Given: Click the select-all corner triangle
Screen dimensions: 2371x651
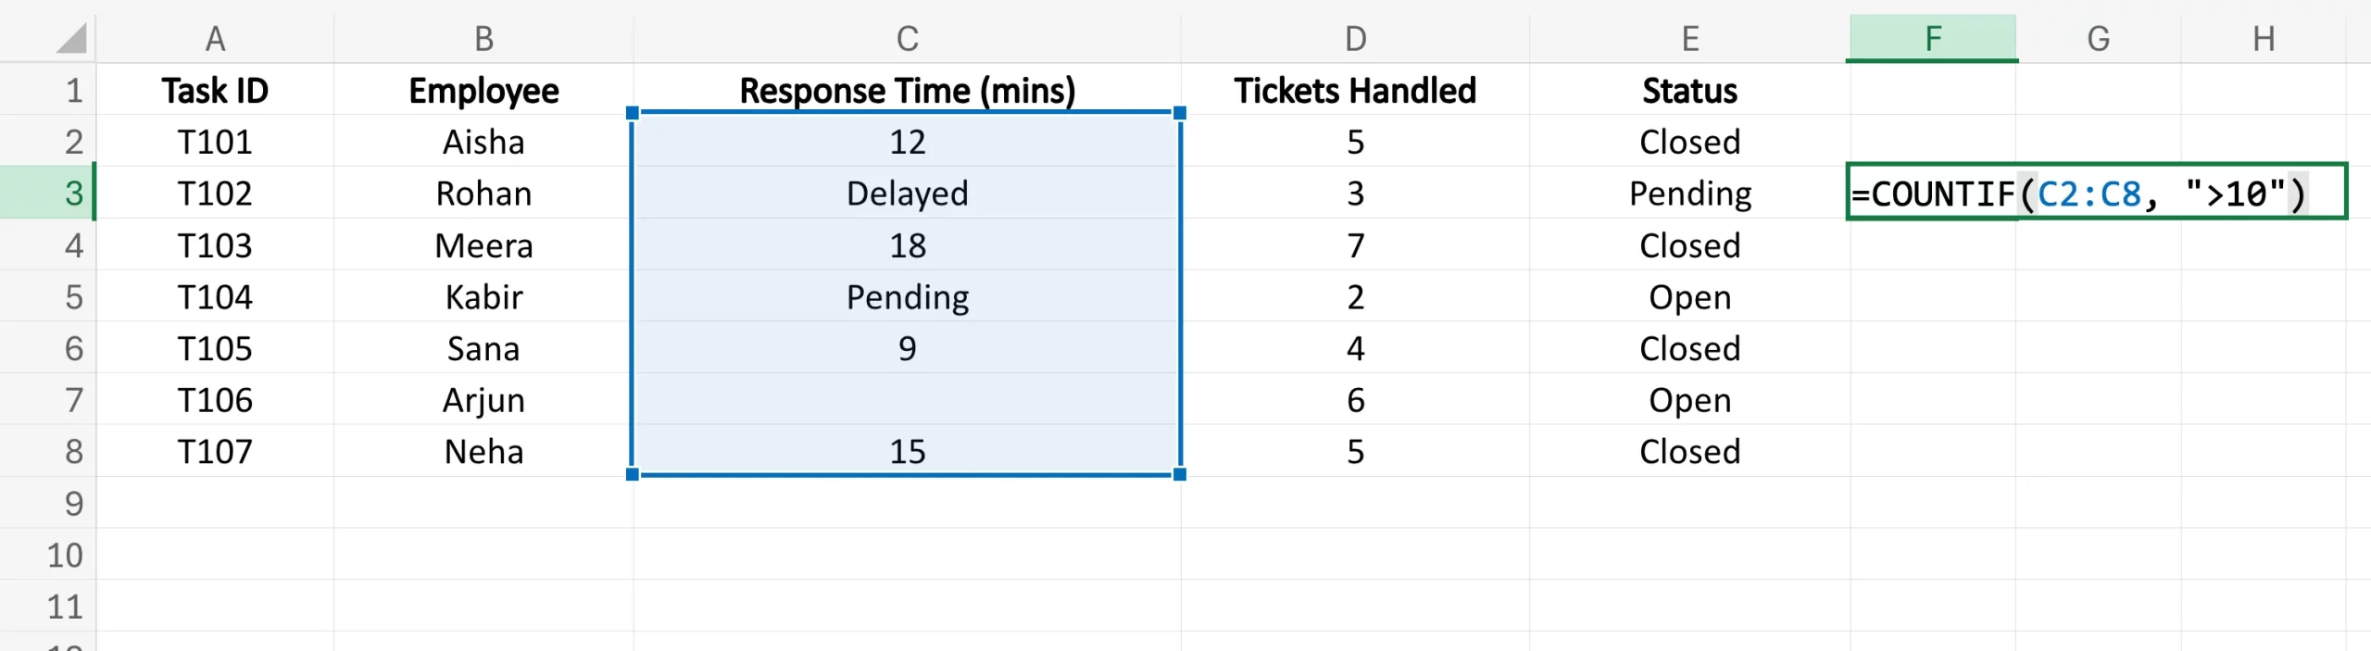Looking at the screenshot, I should (71, 38).
